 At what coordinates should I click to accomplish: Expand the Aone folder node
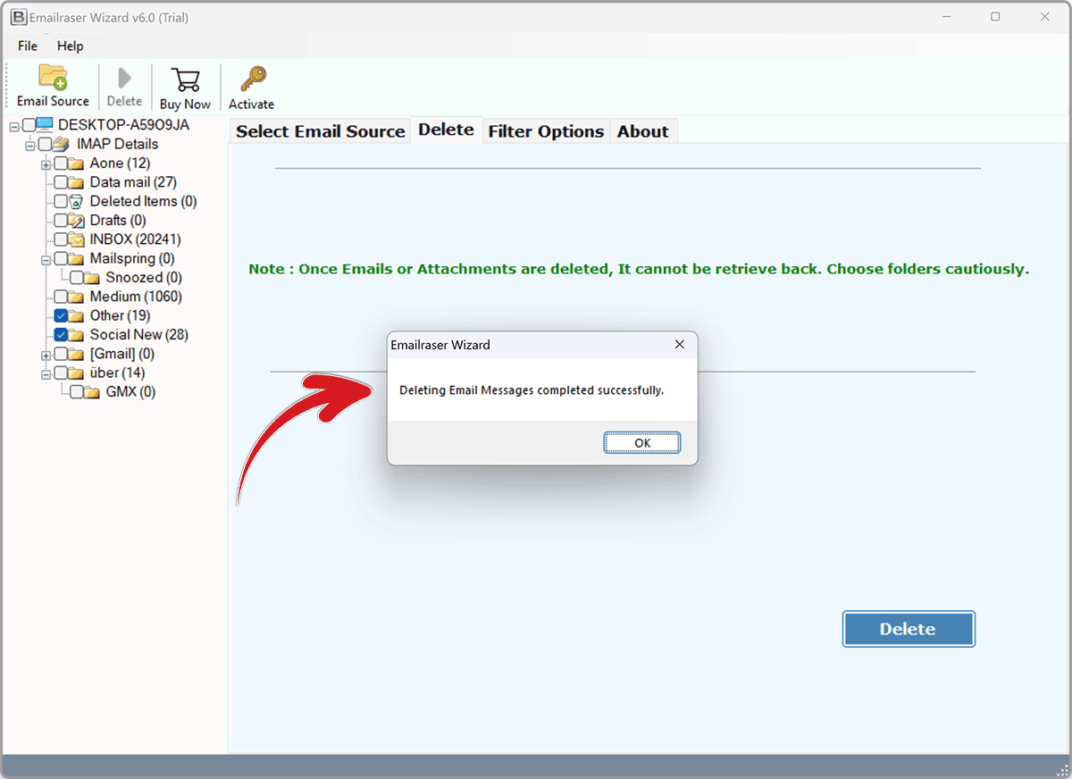point(46,164)
